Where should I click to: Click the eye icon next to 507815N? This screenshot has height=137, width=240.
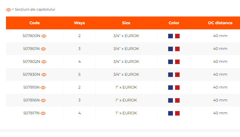point(43,88)
